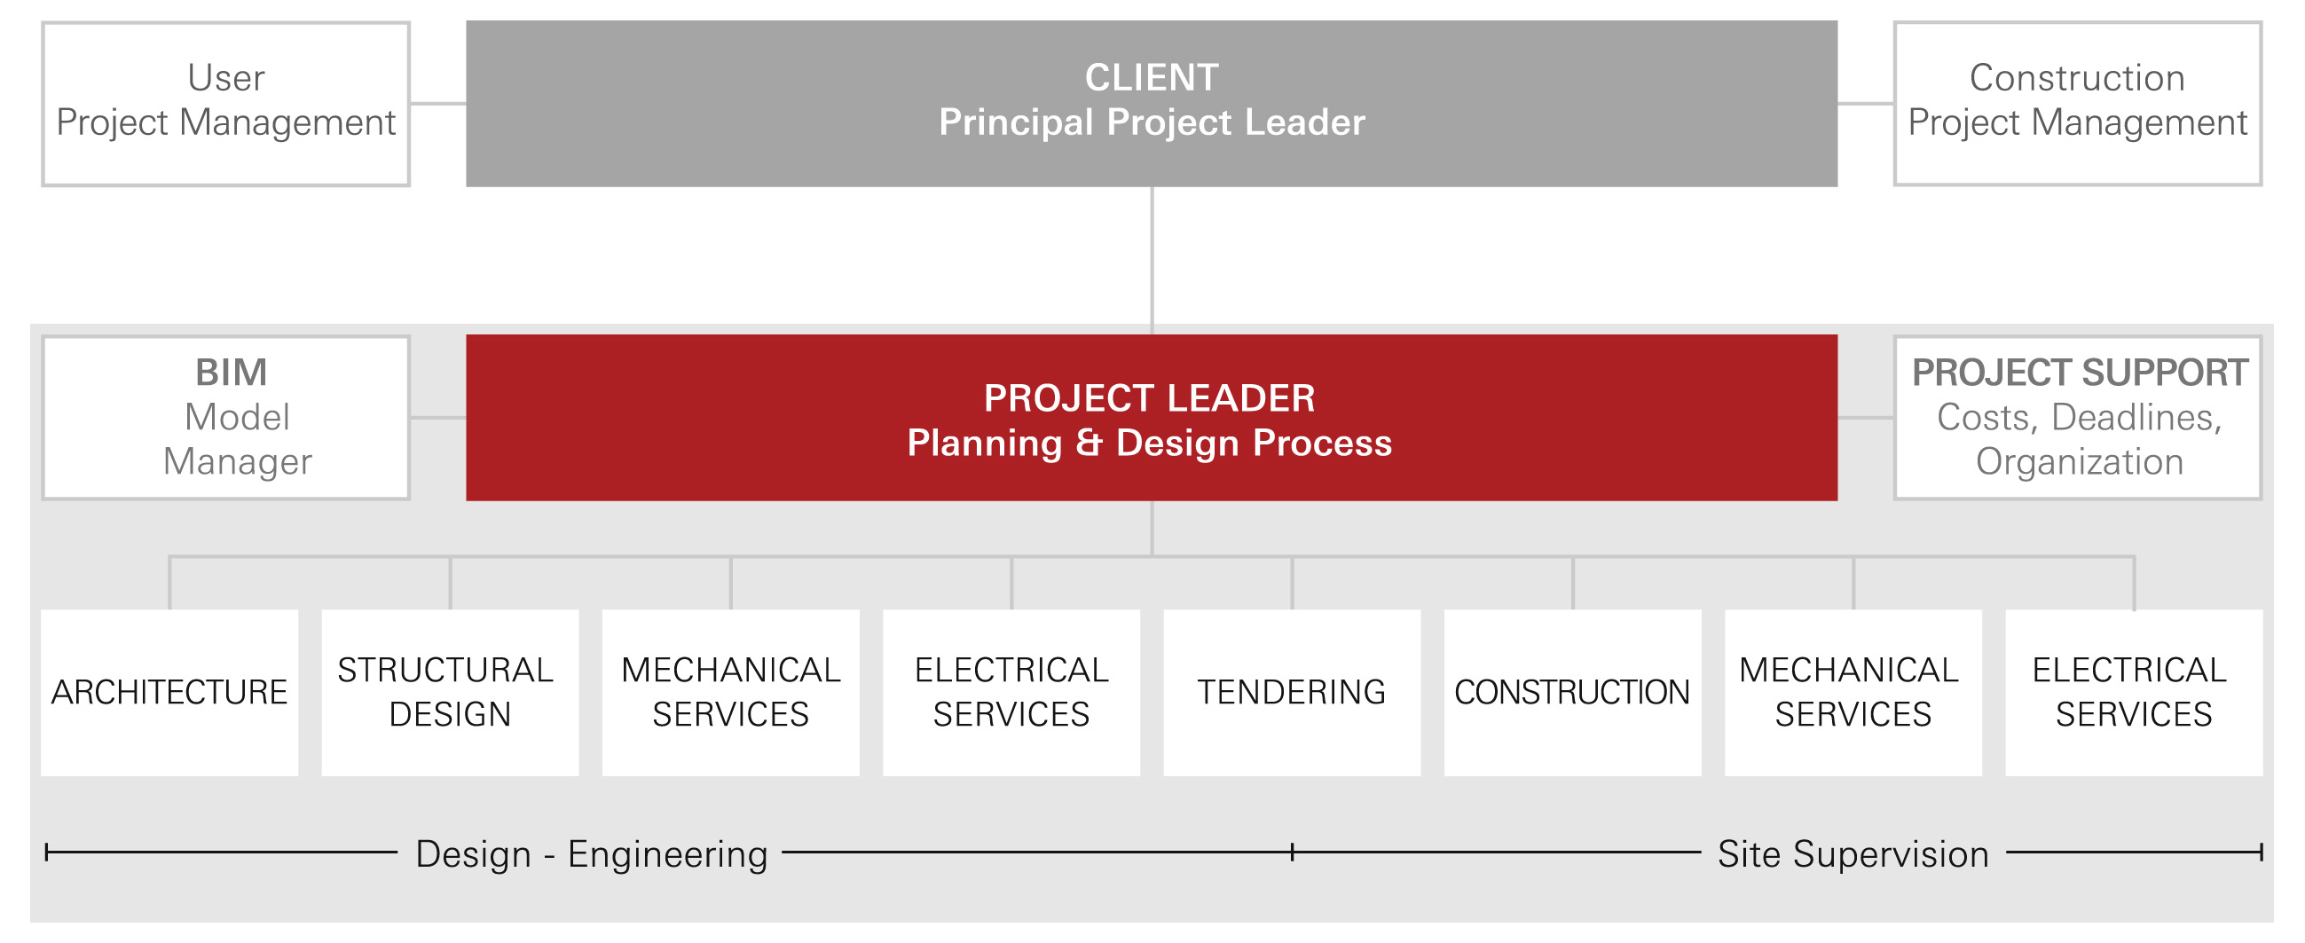
Task: Select MECHANICAL SERVICES under Design - Engineering
Action: click(x=731, y=694)
